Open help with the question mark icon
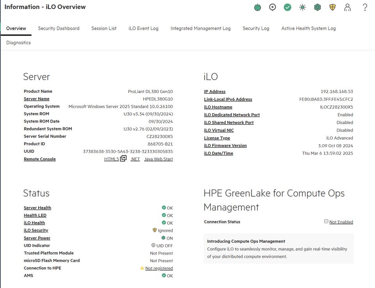The height and width of the screenshot is (288, 375). click(365, 7)
